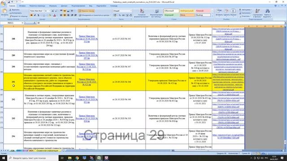Apply percent style number format
The height and width of the screenshot is (161, 287).
pos(120,15)
